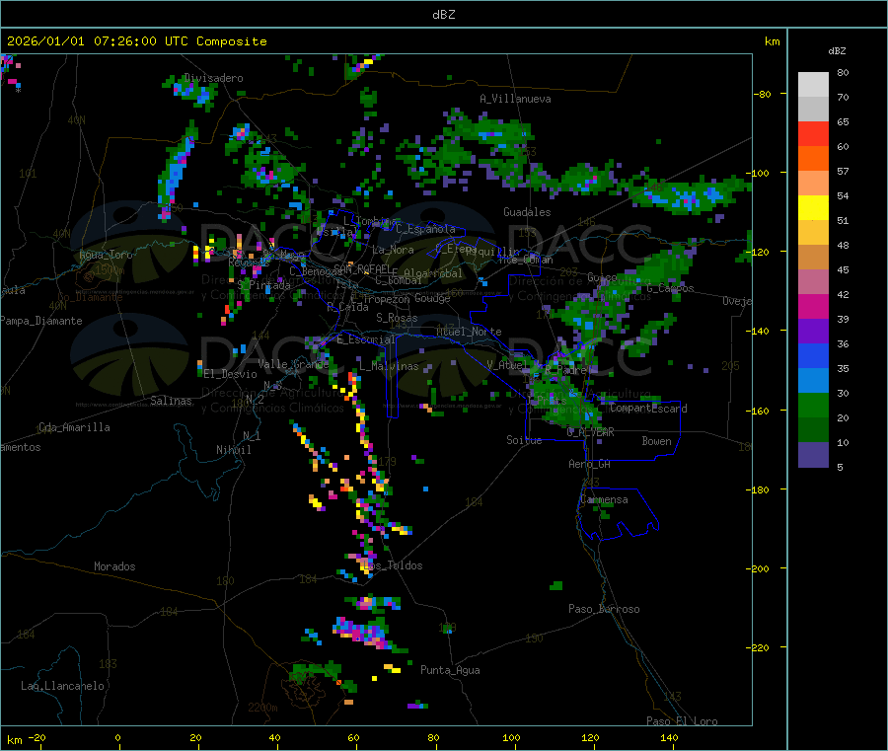
Task: Click the Divisadero map label
Action: coord(213,78)
